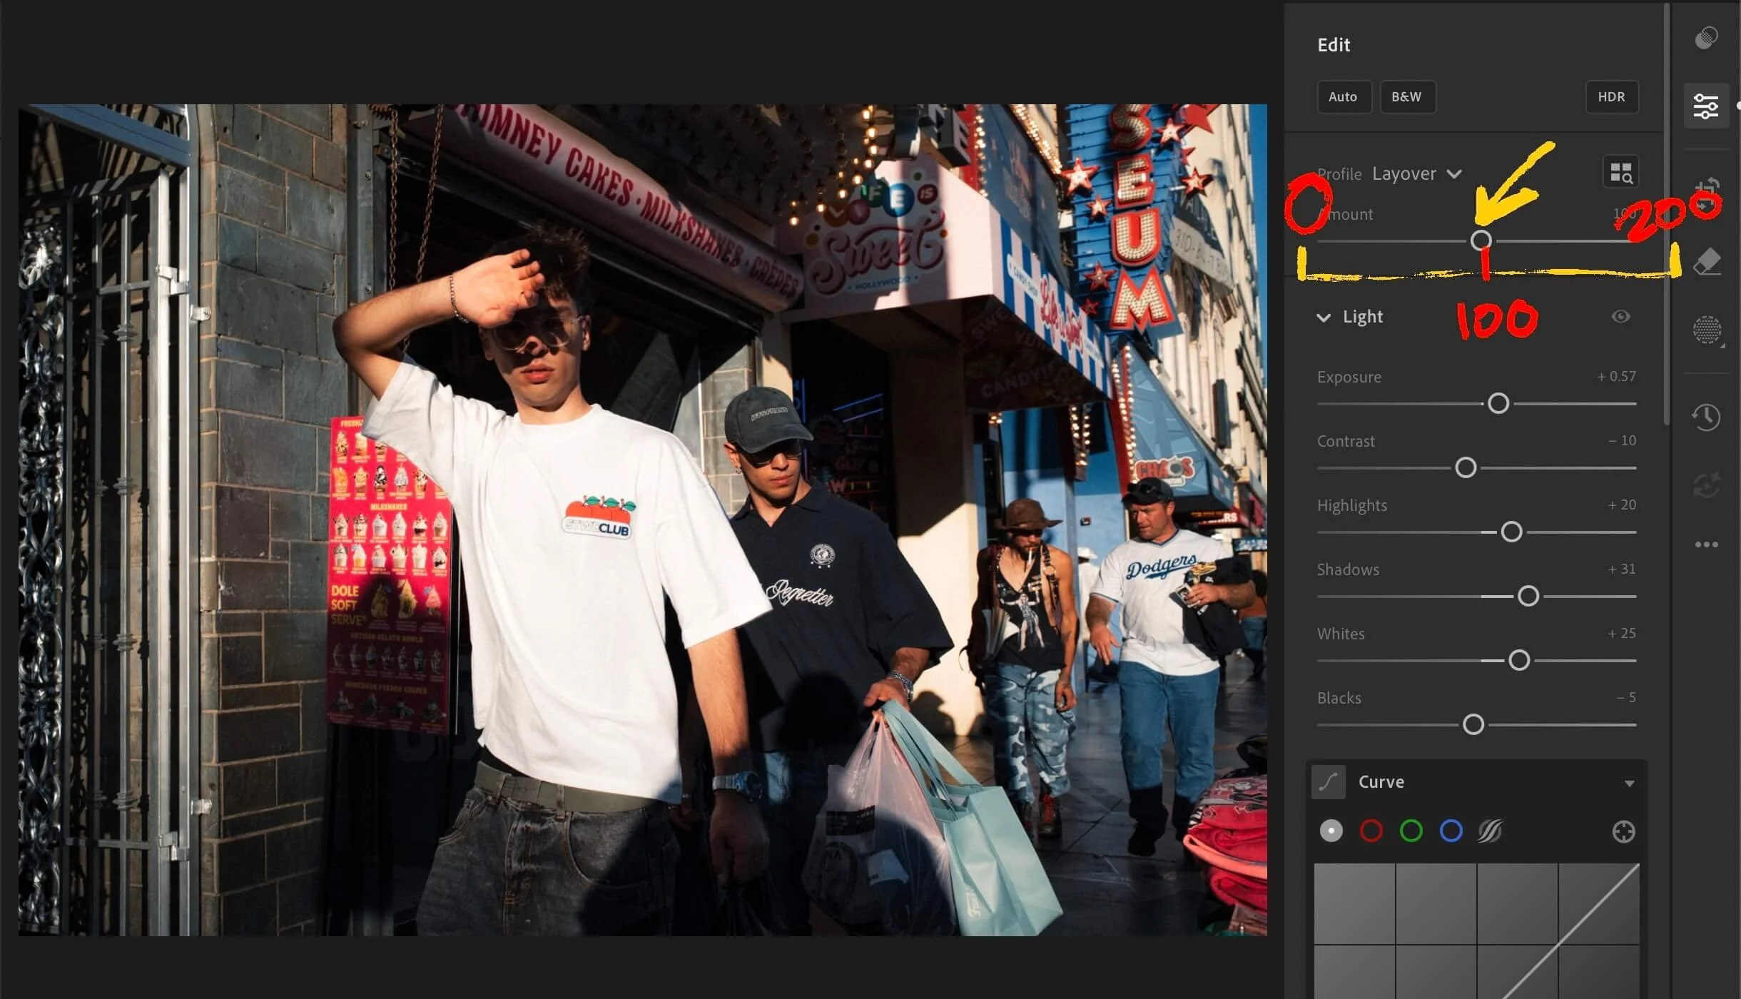Screen dimensions: 1741x999
Task: Click the Exposure slider handle
Action: click(x=1498, y=403)
